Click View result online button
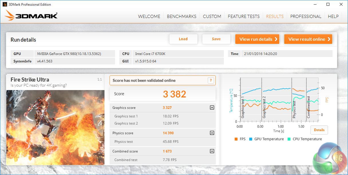 click(308, 39)
